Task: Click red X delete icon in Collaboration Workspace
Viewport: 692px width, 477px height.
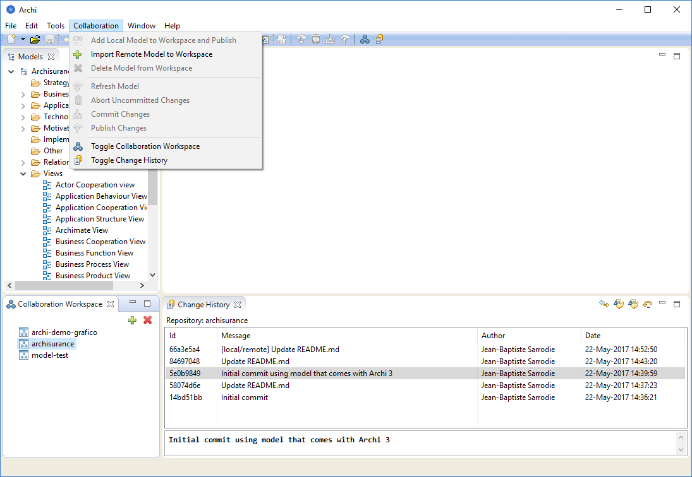Action: 148,321
